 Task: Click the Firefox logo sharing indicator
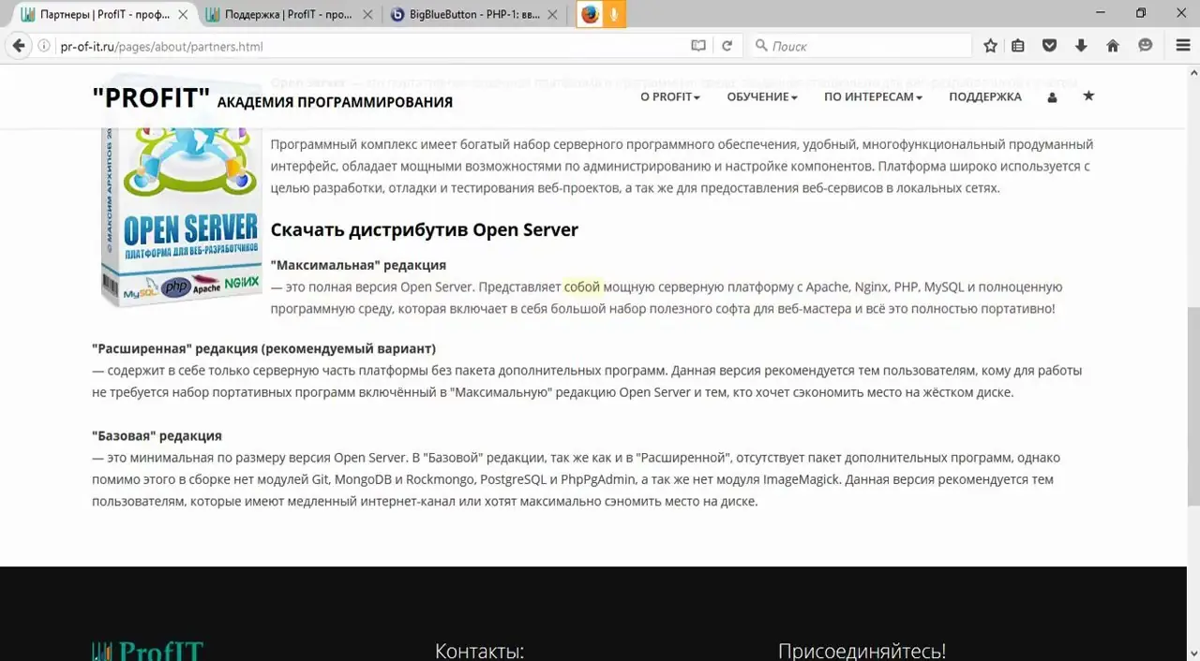pyautogui.click(x=590, y=14)
